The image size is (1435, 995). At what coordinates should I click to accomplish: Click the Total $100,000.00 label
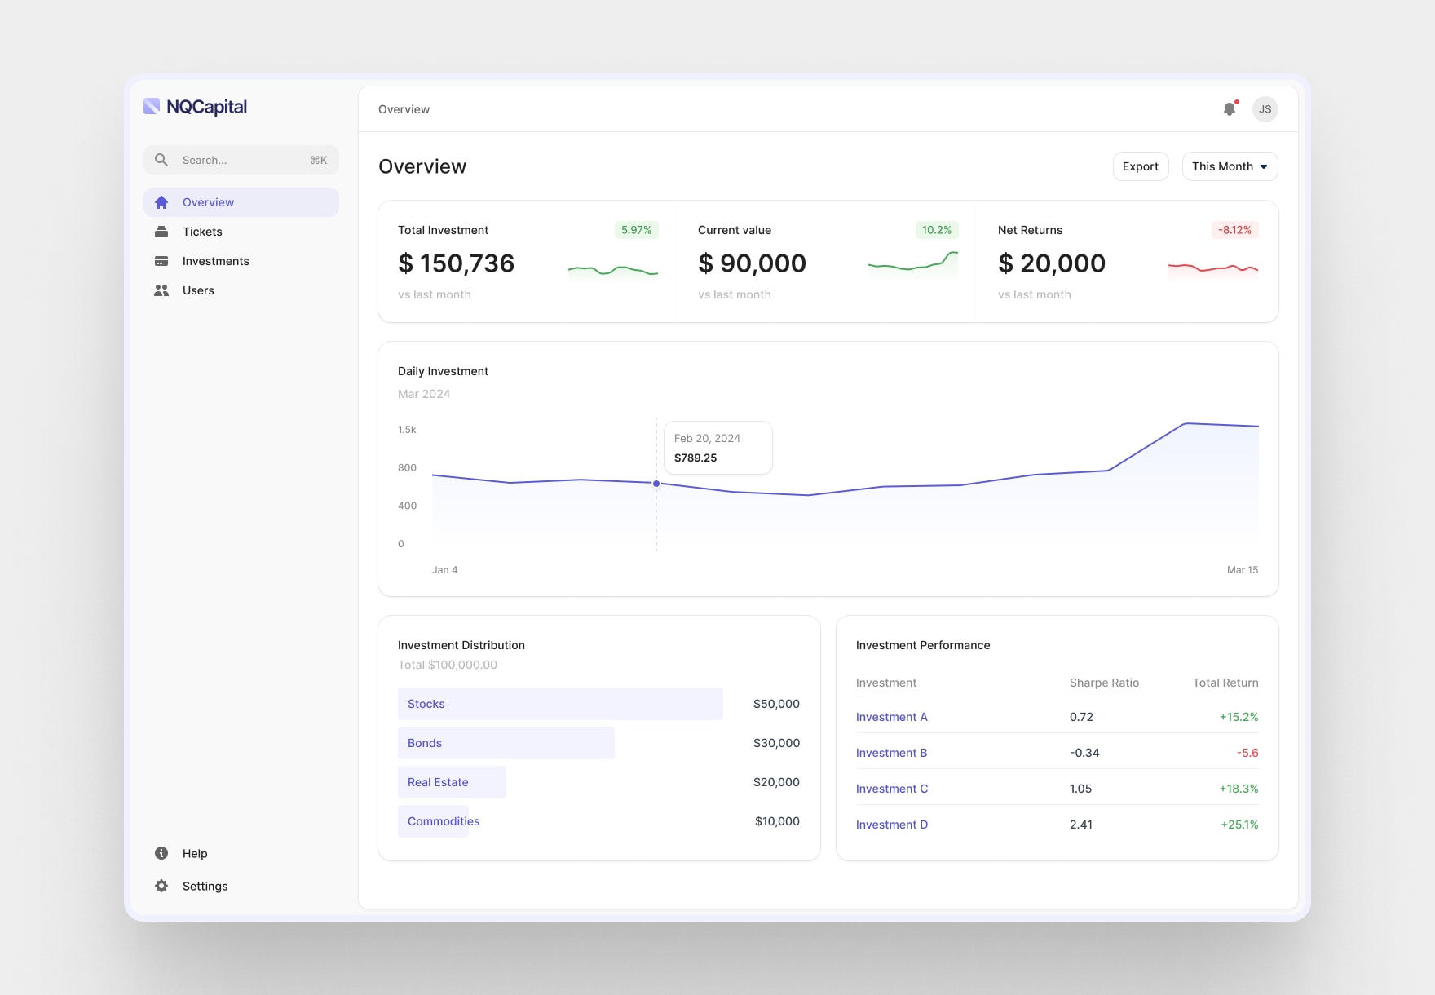point(448,665)
